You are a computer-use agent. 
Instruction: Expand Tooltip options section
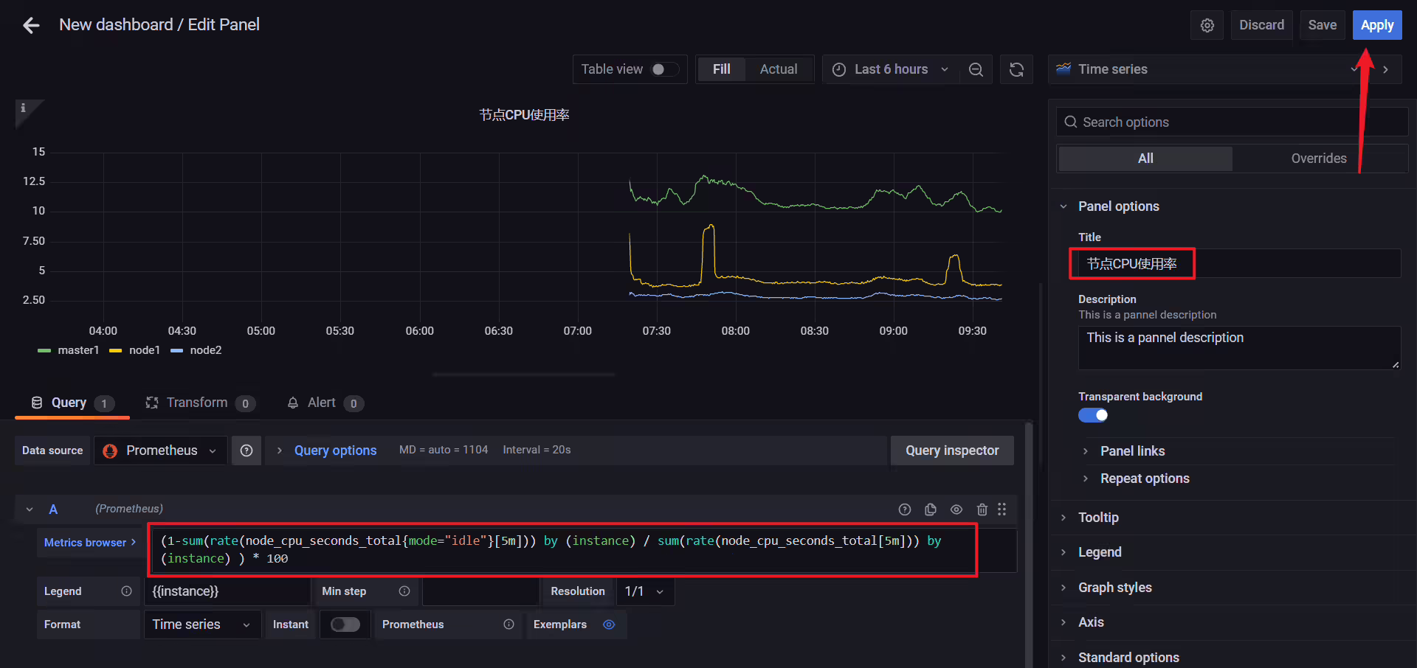point(1098,518)
